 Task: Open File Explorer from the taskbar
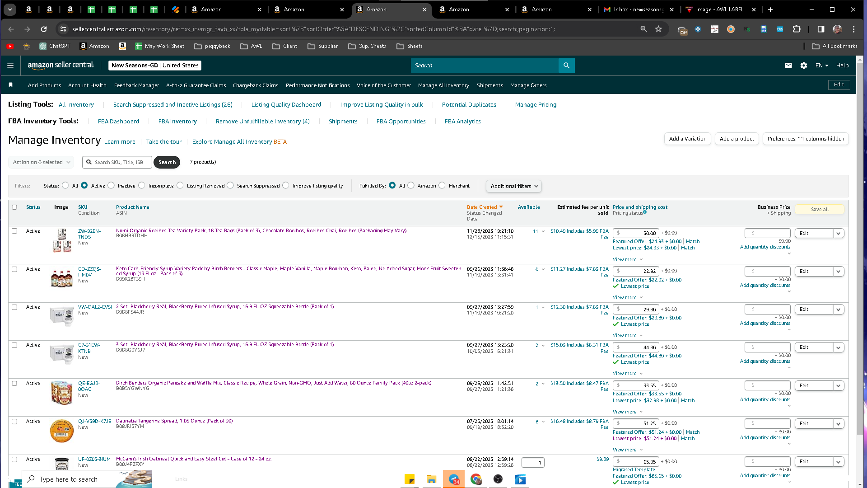[432, 479]
